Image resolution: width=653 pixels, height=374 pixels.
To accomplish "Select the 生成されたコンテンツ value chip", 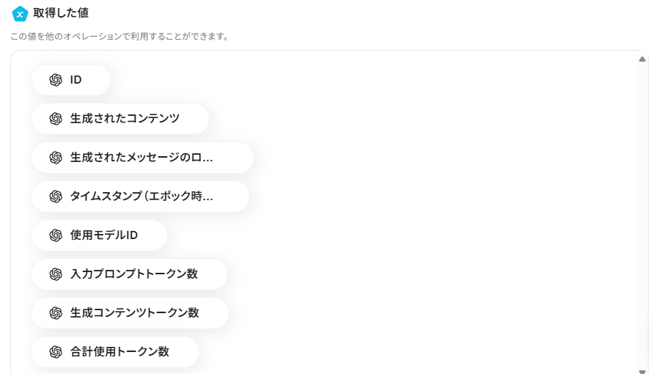I will coord(120,119).
